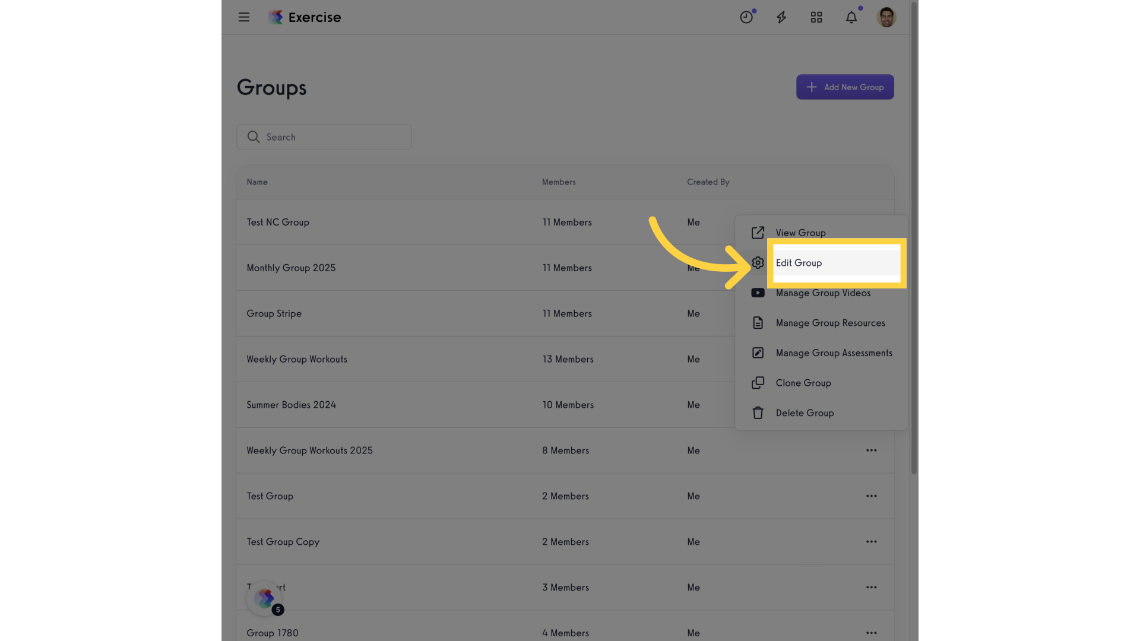
Task: Open the floating help widget with badge 5
Action: point(265,599)
